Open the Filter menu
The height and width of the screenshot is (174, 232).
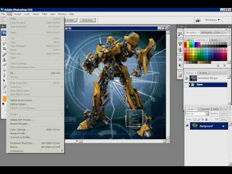[44, 14]
